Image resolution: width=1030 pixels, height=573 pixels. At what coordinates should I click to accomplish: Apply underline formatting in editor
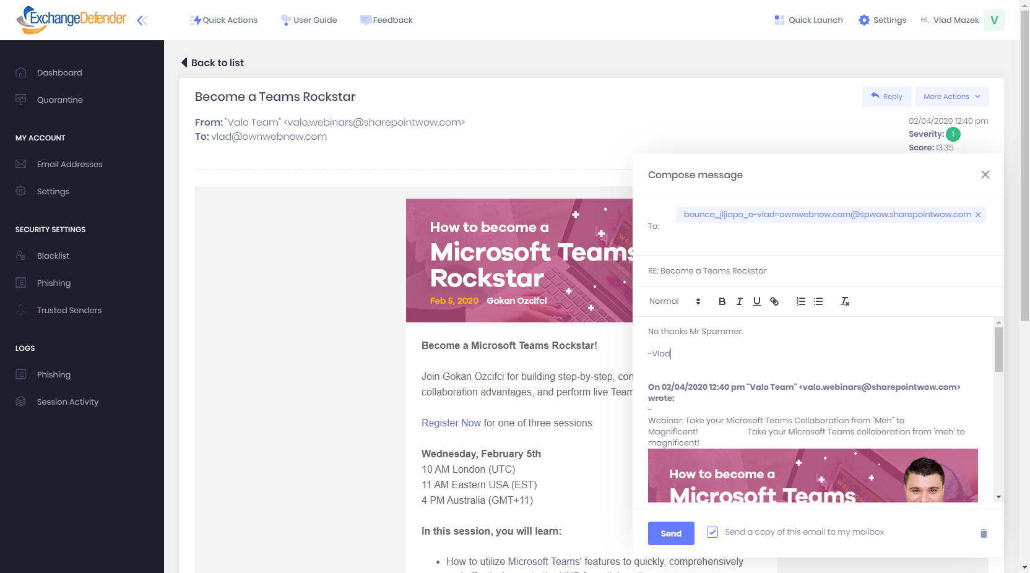pyautogui.click(x=756, y=301)
